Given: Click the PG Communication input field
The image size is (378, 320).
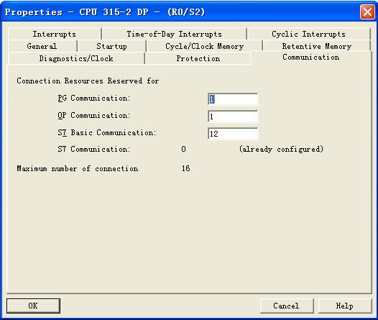Looking at the screenshot, I should pyautogui.click(x=233, y=99).
